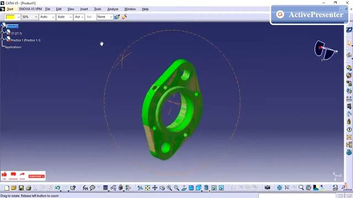
Task: Open the File menu
Action: pyautogui.click(x=48, y=9)
